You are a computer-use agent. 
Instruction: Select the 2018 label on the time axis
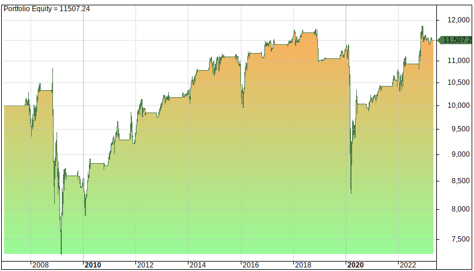click(x=303, y=265)
